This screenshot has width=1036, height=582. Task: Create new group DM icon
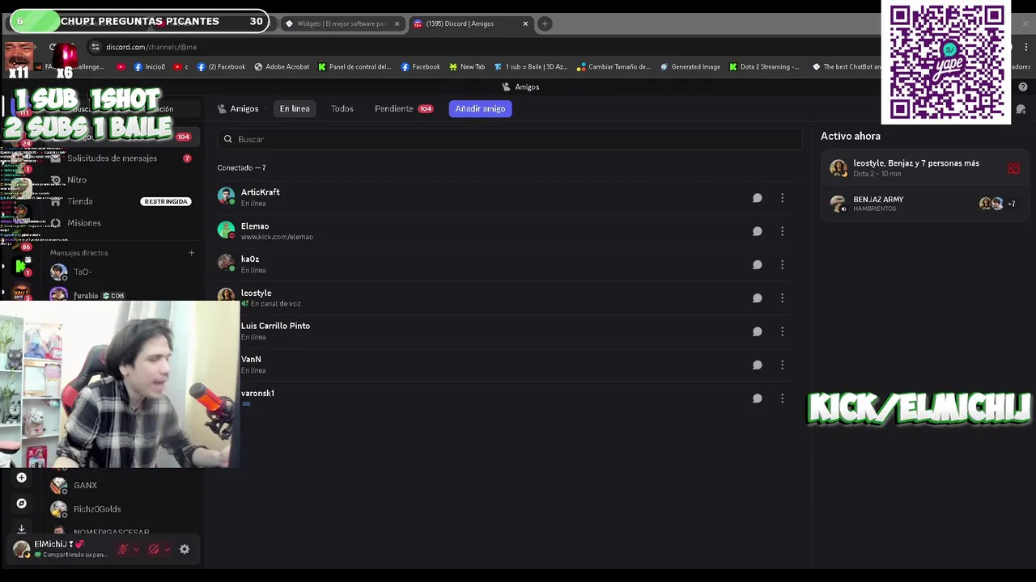tap(1021, 109)
